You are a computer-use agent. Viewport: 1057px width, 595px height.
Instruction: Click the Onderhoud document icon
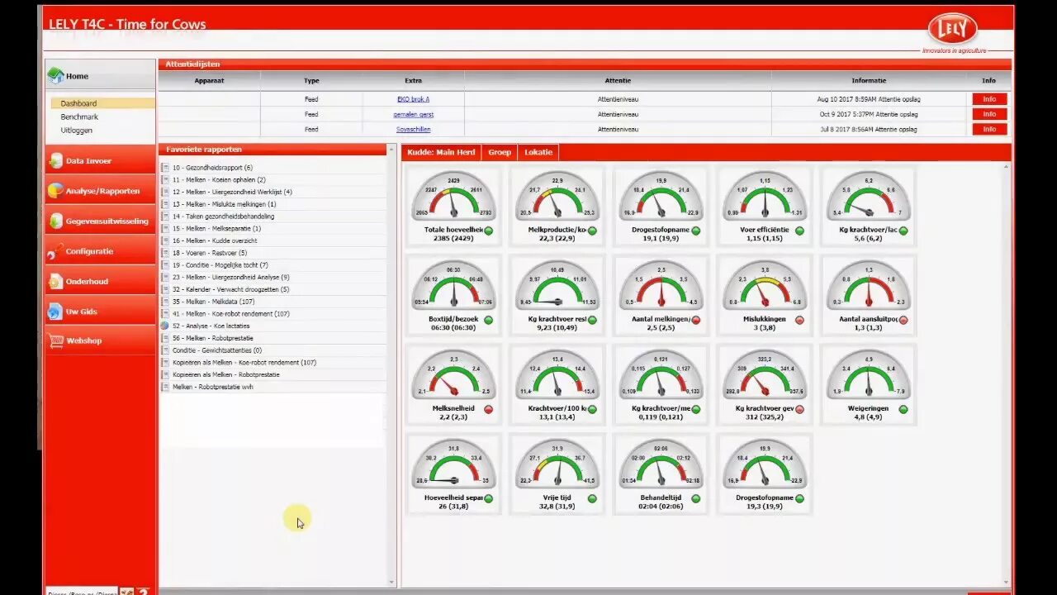pos(55,281)
